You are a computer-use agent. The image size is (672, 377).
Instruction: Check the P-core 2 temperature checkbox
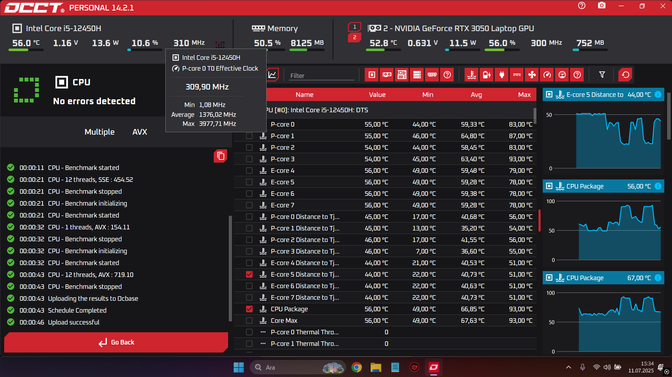click(249, 148)
